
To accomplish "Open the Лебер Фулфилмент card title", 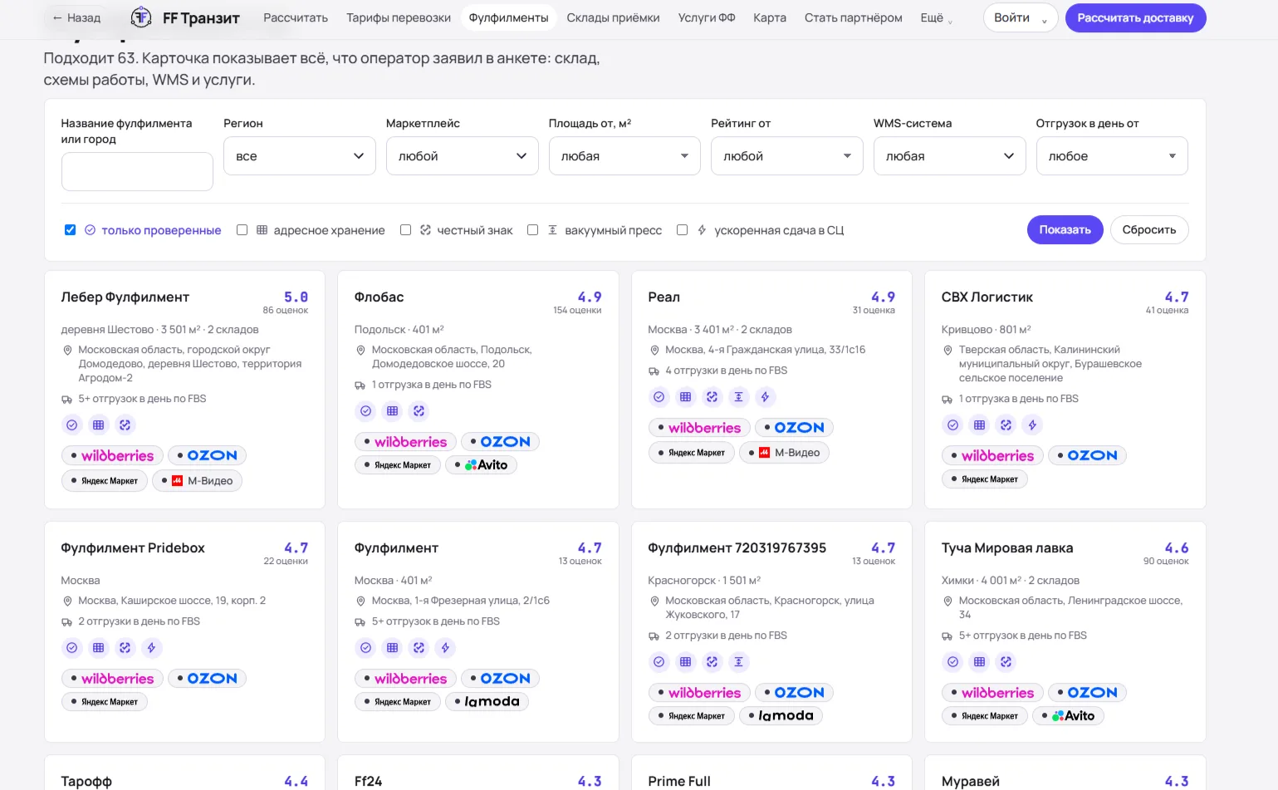I will 125,297.
